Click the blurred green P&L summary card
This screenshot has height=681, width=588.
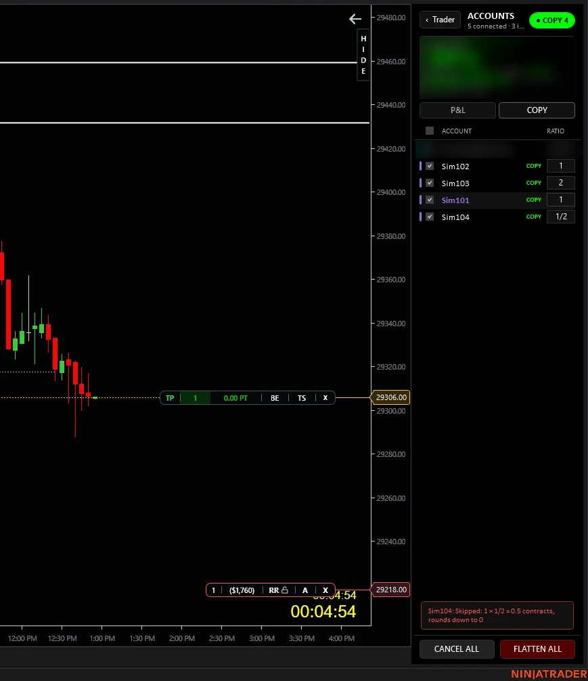click(497, 68)
